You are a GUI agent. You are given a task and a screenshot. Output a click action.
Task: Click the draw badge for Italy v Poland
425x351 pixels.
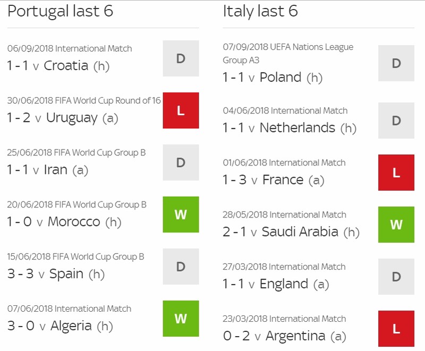pyautogui.click(x=396, y=63)
